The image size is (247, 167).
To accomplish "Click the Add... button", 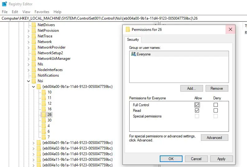I will pyautogui.click(x=191, y=88).
